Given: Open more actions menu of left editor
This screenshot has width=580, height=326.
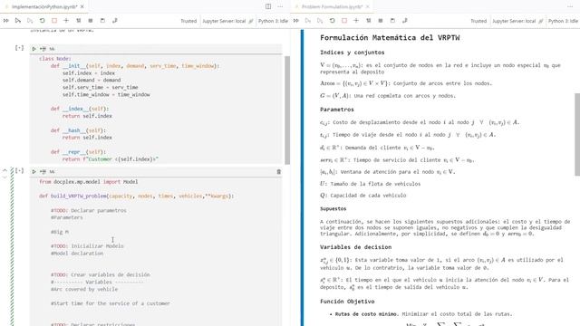Looking at the screenshot, I should (280, 6).
